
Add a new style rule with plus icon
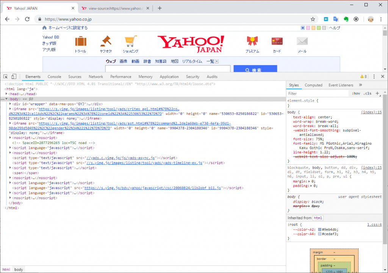[377, 93]
